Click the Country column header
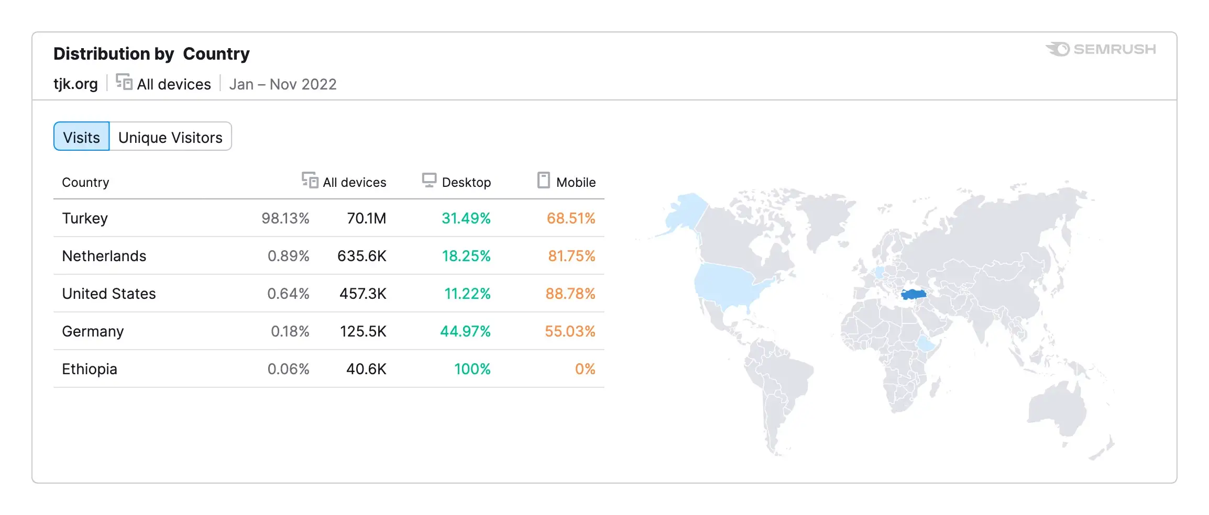The width and height of the screenshot is (1209, 515). click(x=86, y=182)
